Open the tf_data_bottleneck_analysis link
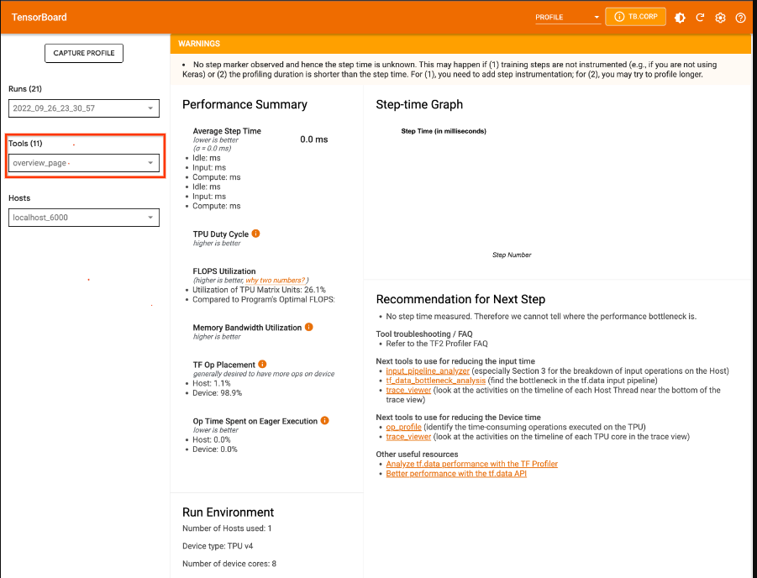 436,381
